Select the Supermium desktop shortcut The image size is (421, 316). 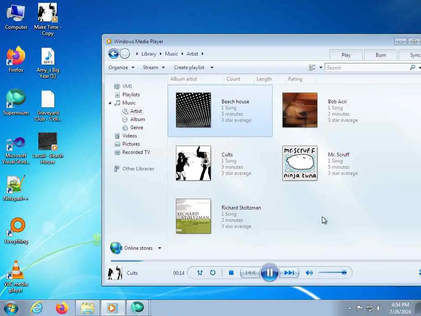click(x=16, y=102)
